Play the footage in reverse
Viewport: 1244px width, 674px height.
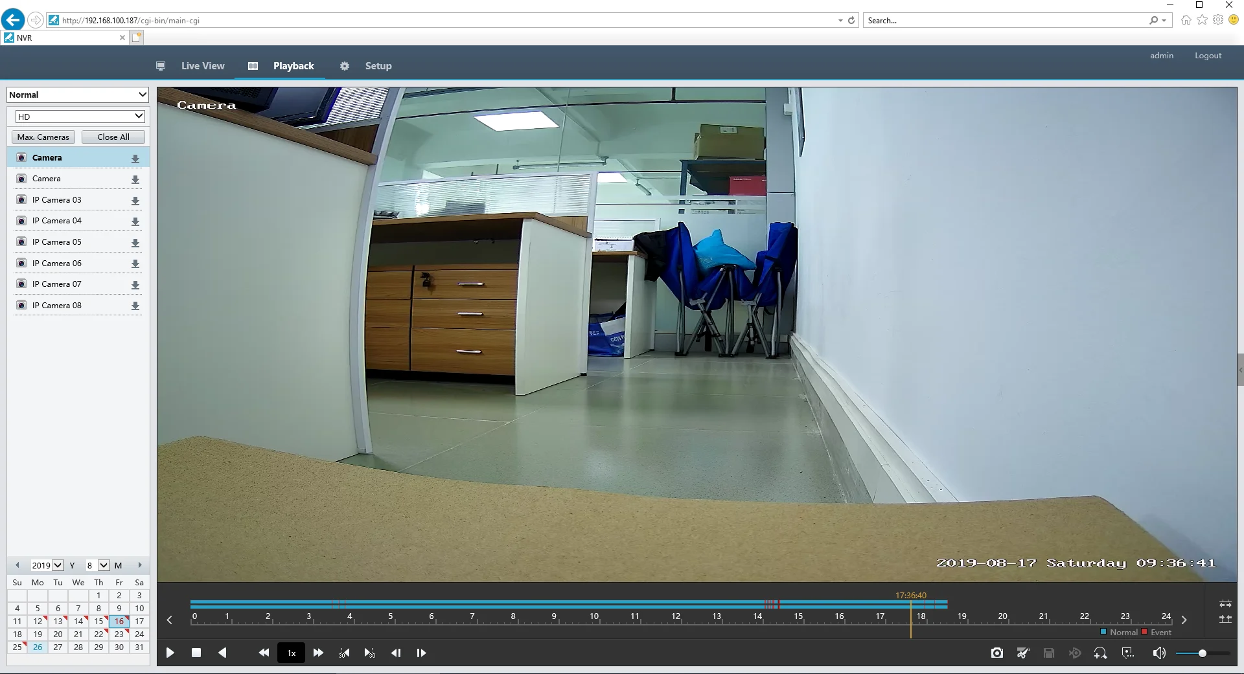222,653
